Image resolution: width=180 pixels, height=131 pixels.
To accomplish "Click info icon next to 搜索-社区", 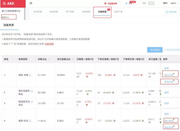I will 30,121.
